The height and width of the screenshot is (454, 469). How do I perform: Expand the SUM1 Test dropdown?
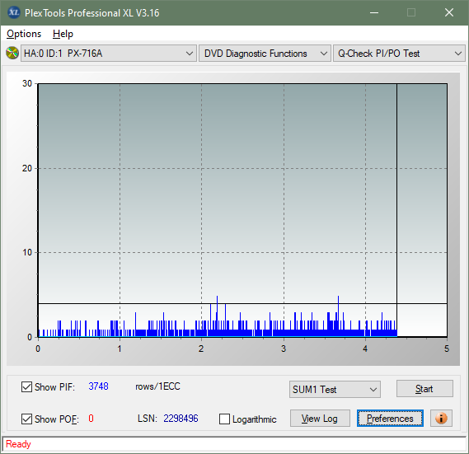click(x=335, y=389)
